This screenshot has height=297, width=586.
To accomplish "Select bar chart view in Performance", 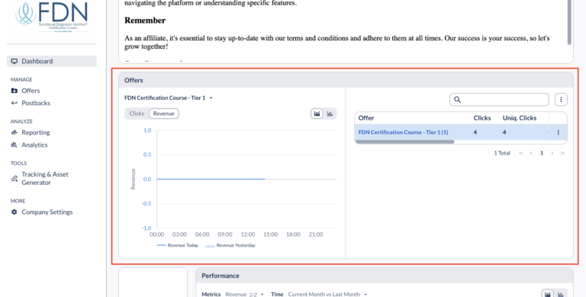I will point(560,294).
